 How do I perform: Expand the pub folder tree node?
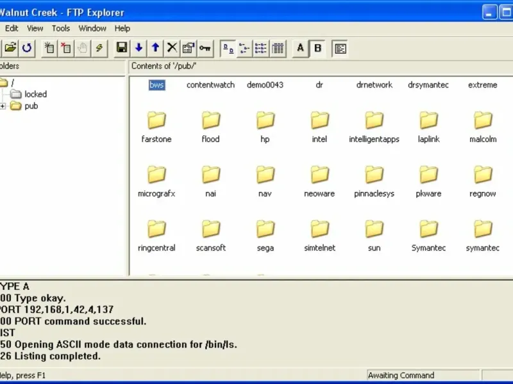tap(3, 106)
